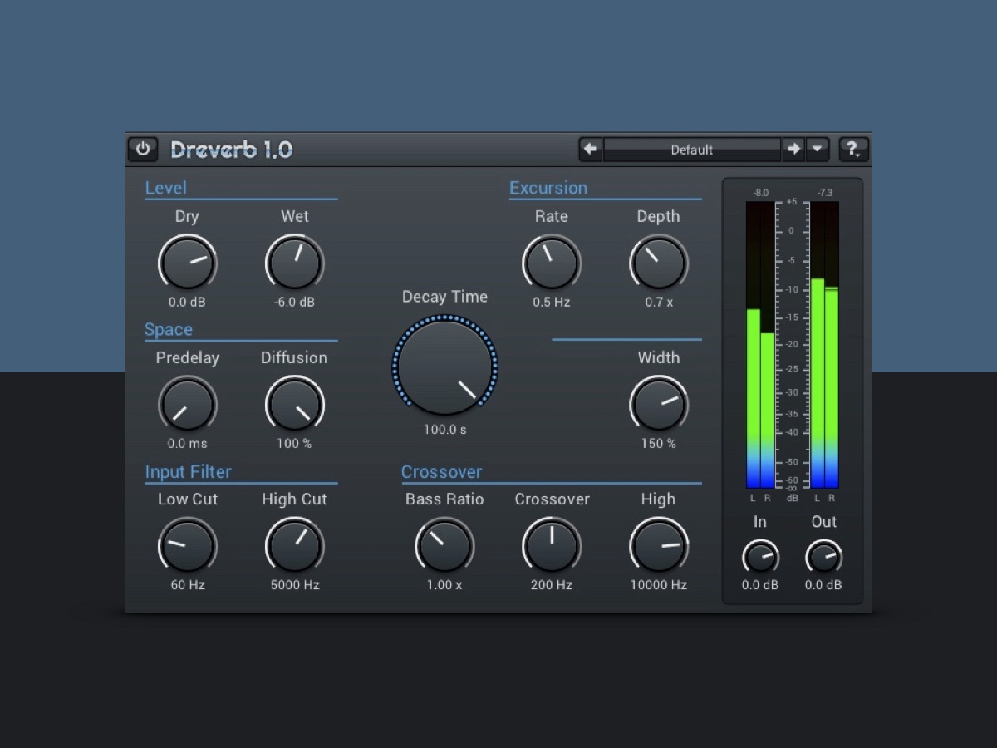Select the Dry level knob
The image size is (997, 748).
[187, 262]
